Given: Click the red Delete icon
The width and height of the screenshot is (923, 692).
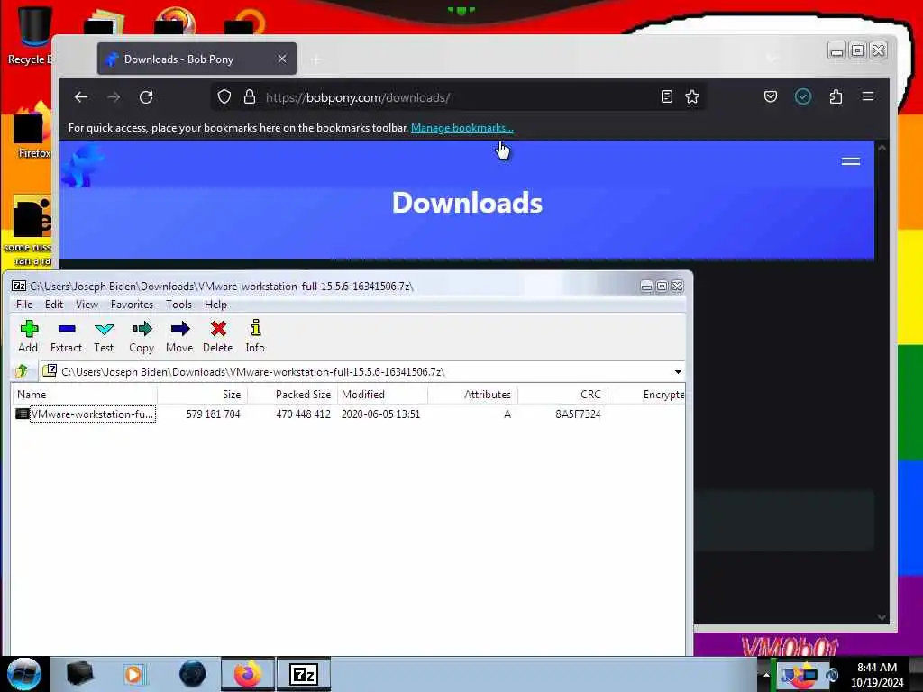Looking at the screenshot, I should click(218, 336).
